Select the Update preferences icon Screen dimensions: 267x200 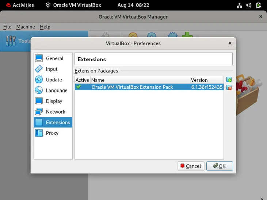point(39,80)
